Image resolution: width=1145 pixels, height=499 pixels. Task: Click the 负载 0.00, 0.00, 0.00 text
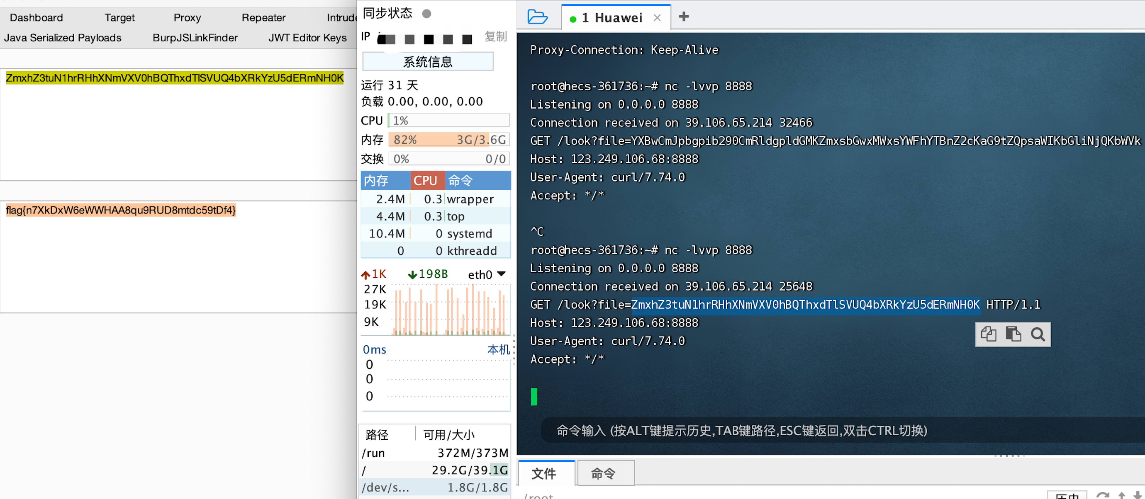pyautogui.click(x=422, y=102)
